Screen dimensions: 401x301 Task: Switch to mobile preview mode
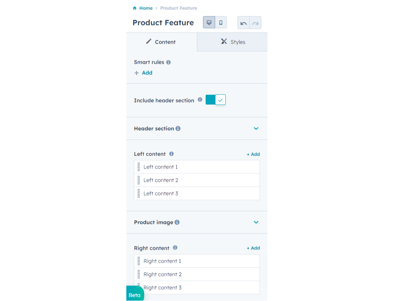(x=221, y=22)
